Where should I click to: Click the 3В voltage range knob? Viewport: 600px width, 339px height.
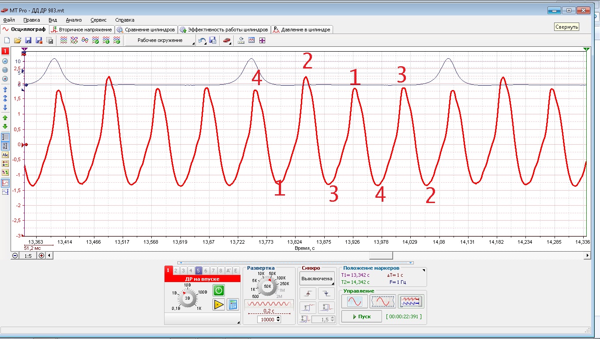pyautogui.click(x=187, y=298)
